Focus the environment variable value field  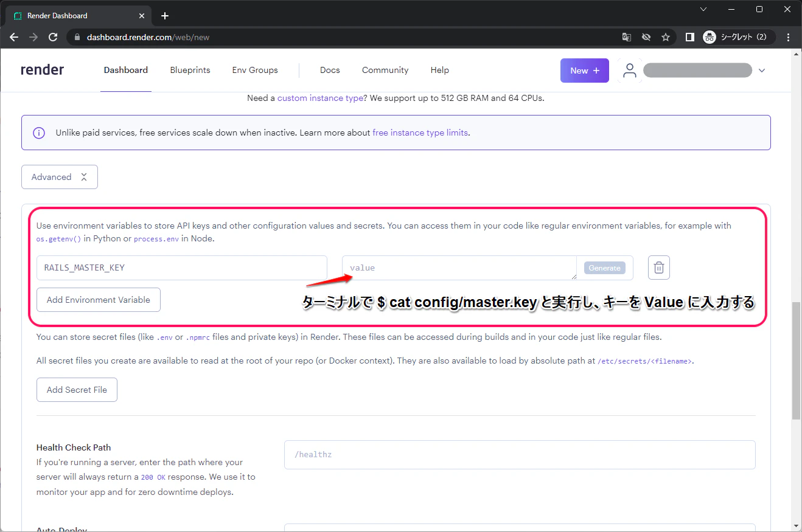[459, 268]
